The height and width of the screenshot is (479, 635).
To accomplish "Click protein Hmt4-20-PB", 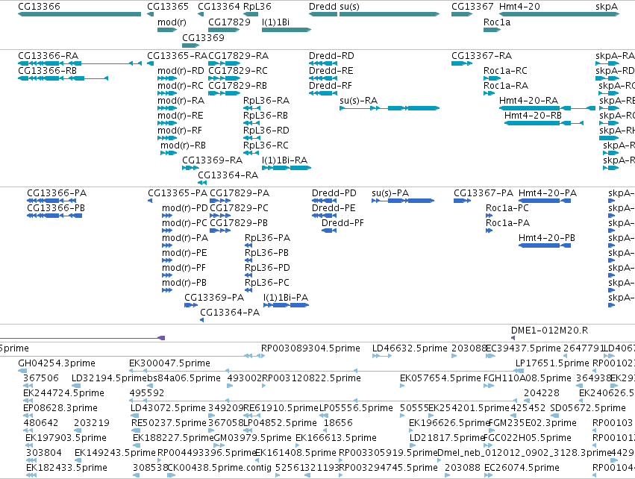I will (545, 245).
